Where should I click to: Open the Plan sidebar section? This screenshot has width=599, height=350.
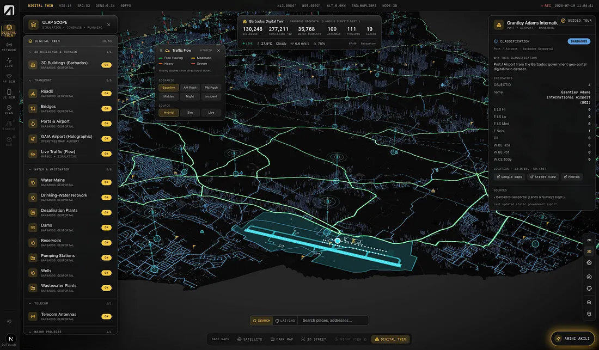[x=9, y=110]
